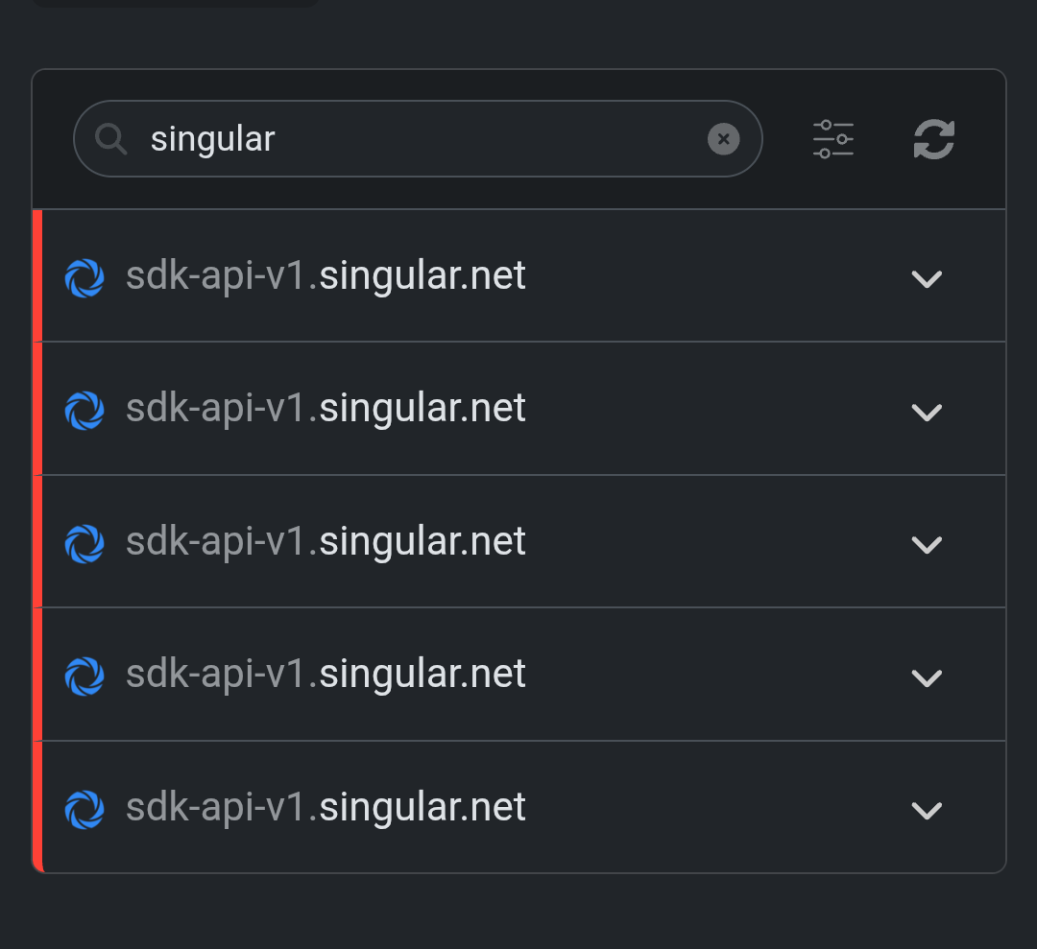Select the third sdk-api-v1.singular.net domain text
Image resolution: width=1037 pixels, height=949 pixels.
coord(326,542)
